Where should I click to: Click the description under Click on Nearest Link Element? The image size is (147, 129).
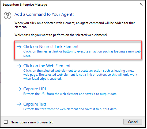point(82,54)
